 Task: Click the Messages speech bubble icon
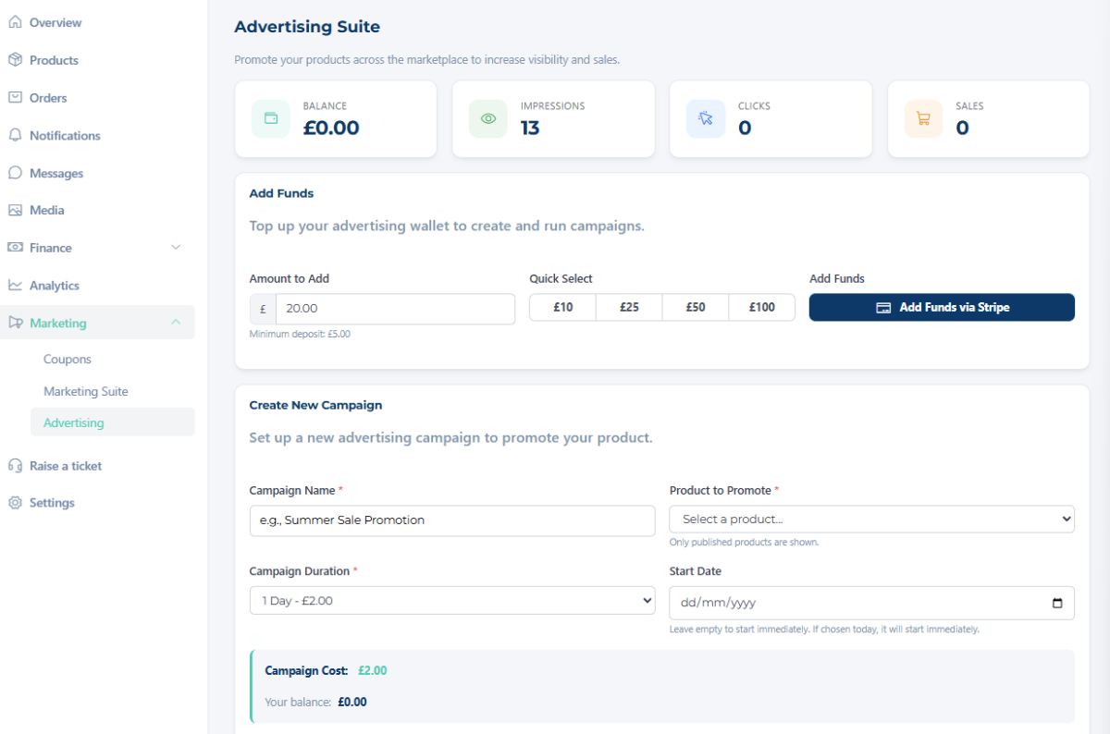(15, 173)
